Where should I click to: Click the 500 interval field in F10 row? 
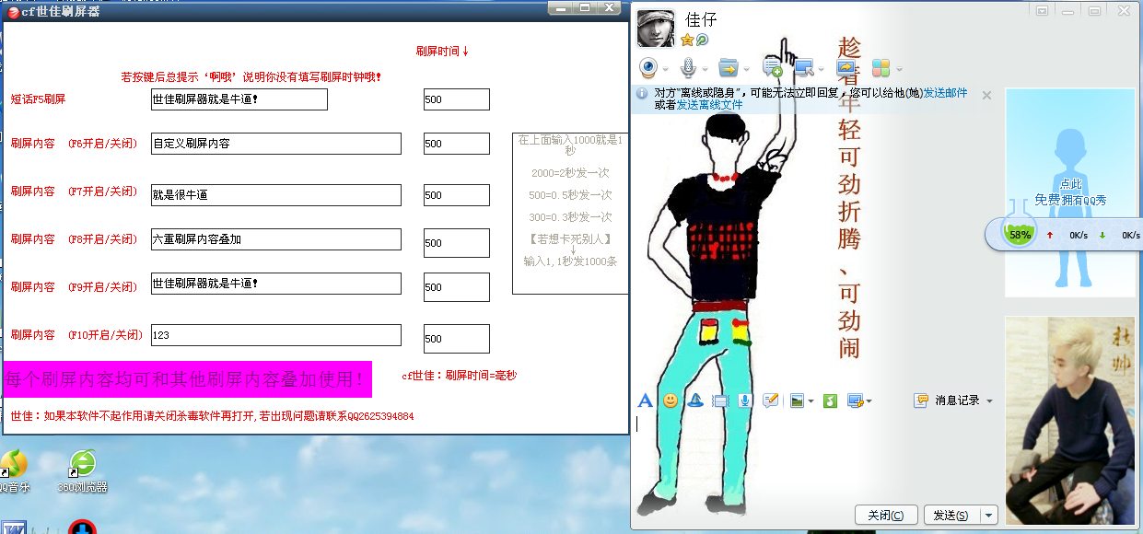[457, 339]
